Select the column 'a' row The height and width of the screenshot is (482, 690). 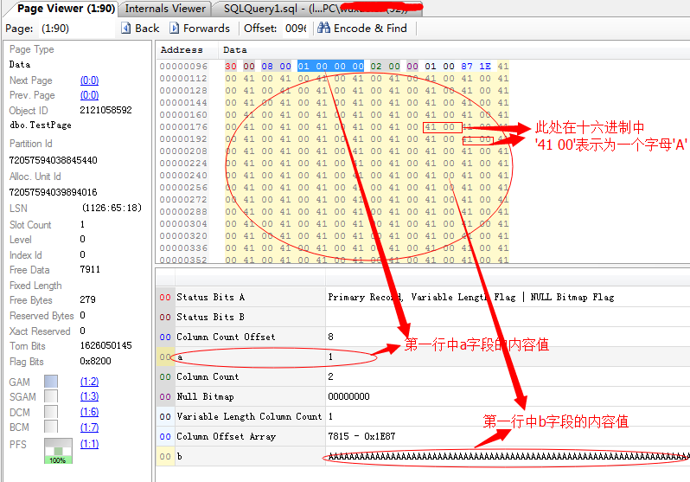point(423,357)
